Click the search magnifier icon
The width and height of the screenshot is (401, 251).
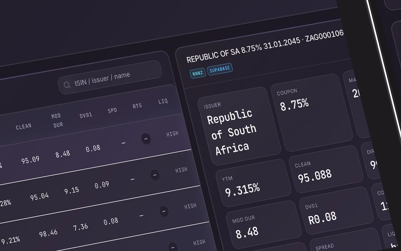point(67,85)
